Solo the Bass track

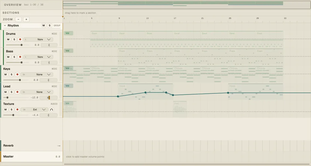tap(14, 57)
